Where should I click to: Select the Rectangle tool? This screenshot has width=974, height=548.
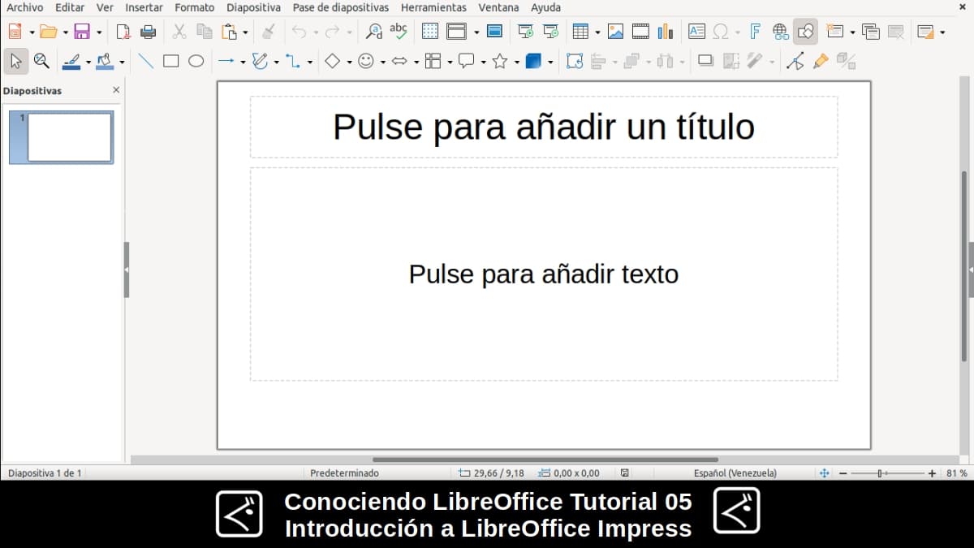pos(171,60)
